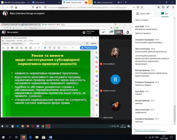This screenshot has height=140, width=177.
Task: Click the volume speaker icon in system tray
Action: pyautogui.click(x=153, y=137)
